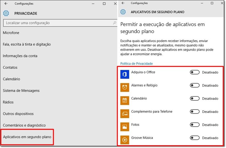The width and height of the screenshot is (226, 148).
Task: Open Aplicativos em segundo plano section
Action: pos(27,137)
